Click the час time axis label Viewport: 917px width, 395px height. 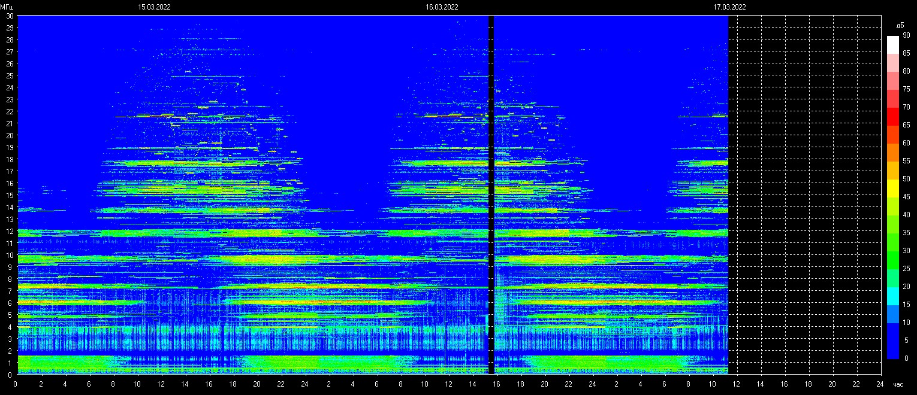tap(898, 384)
